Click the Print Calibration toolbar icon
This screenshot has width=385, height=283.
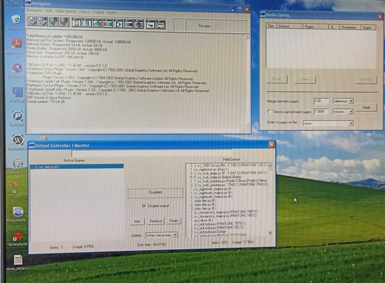click(43, 21)
